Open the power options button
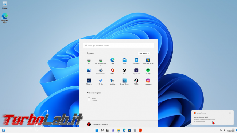This screenshot has height=133, width=237. click(x=149, y=124)
